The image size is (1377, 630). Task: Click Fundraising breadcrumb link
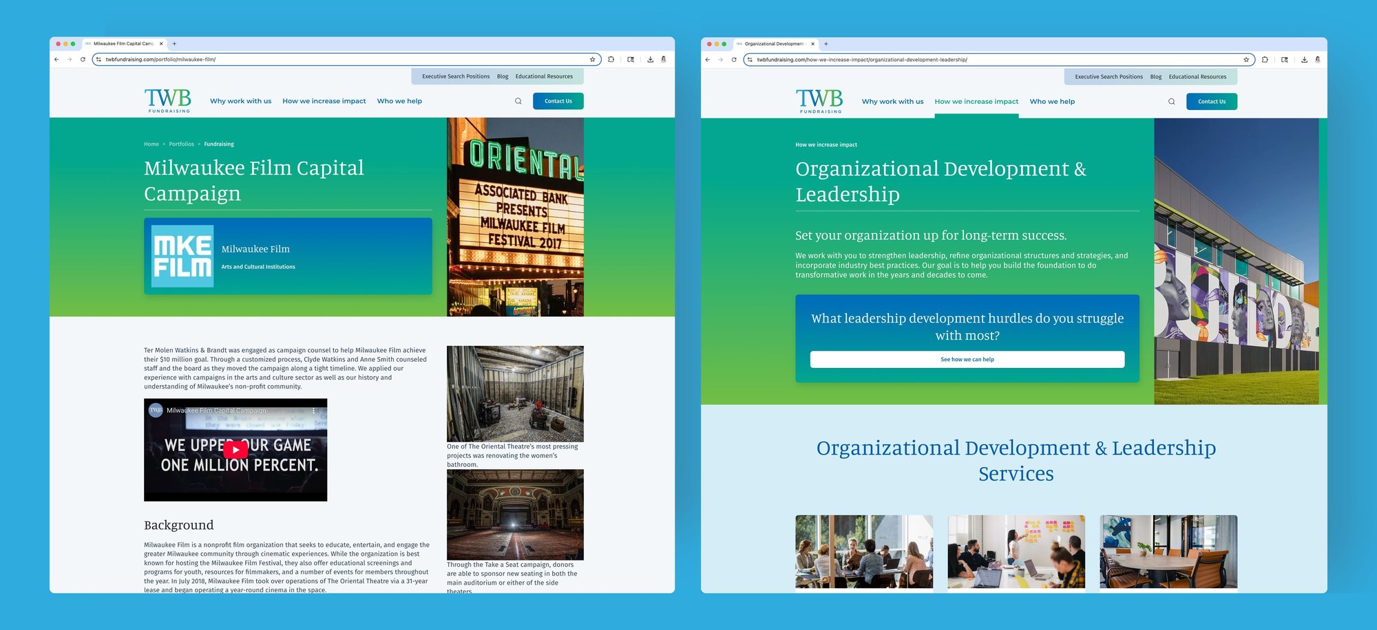click(x=219, y=144)
